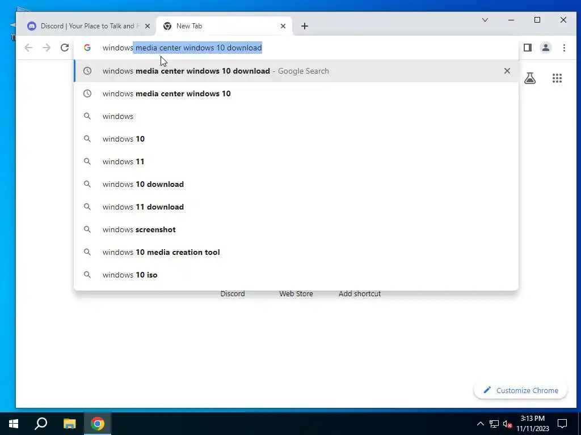Viewport: 581px width, 435px height.
Task: Open File Explorer from taskbar
Action: (x=69, y=424)
